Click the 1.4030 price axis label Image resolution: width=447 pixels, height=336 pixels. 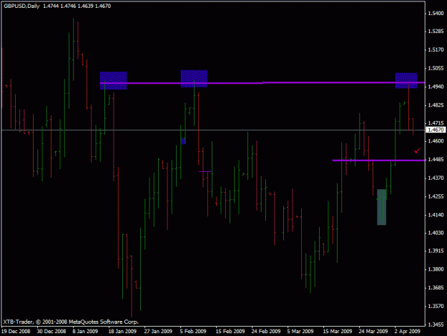[436, 233]
